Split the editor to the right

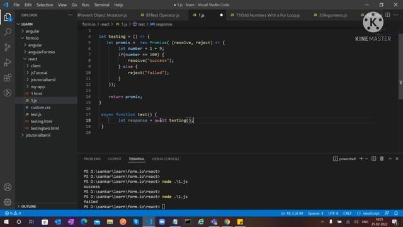[388, 15]
